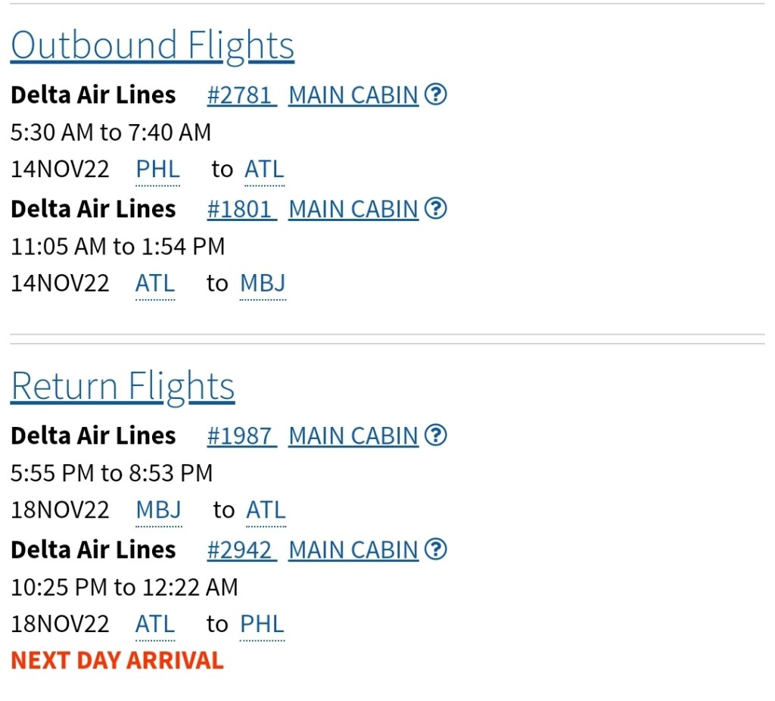The width and height of the screenshot is (775, 701).
Task: Click help icon beside flight #2781 Main Cabin
Action: click(435, 95)
